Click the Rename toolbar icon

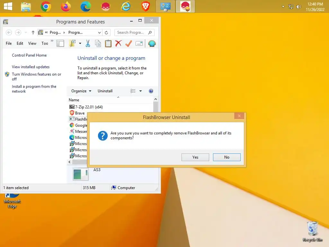pyautogui.click(x=139, y=43)
